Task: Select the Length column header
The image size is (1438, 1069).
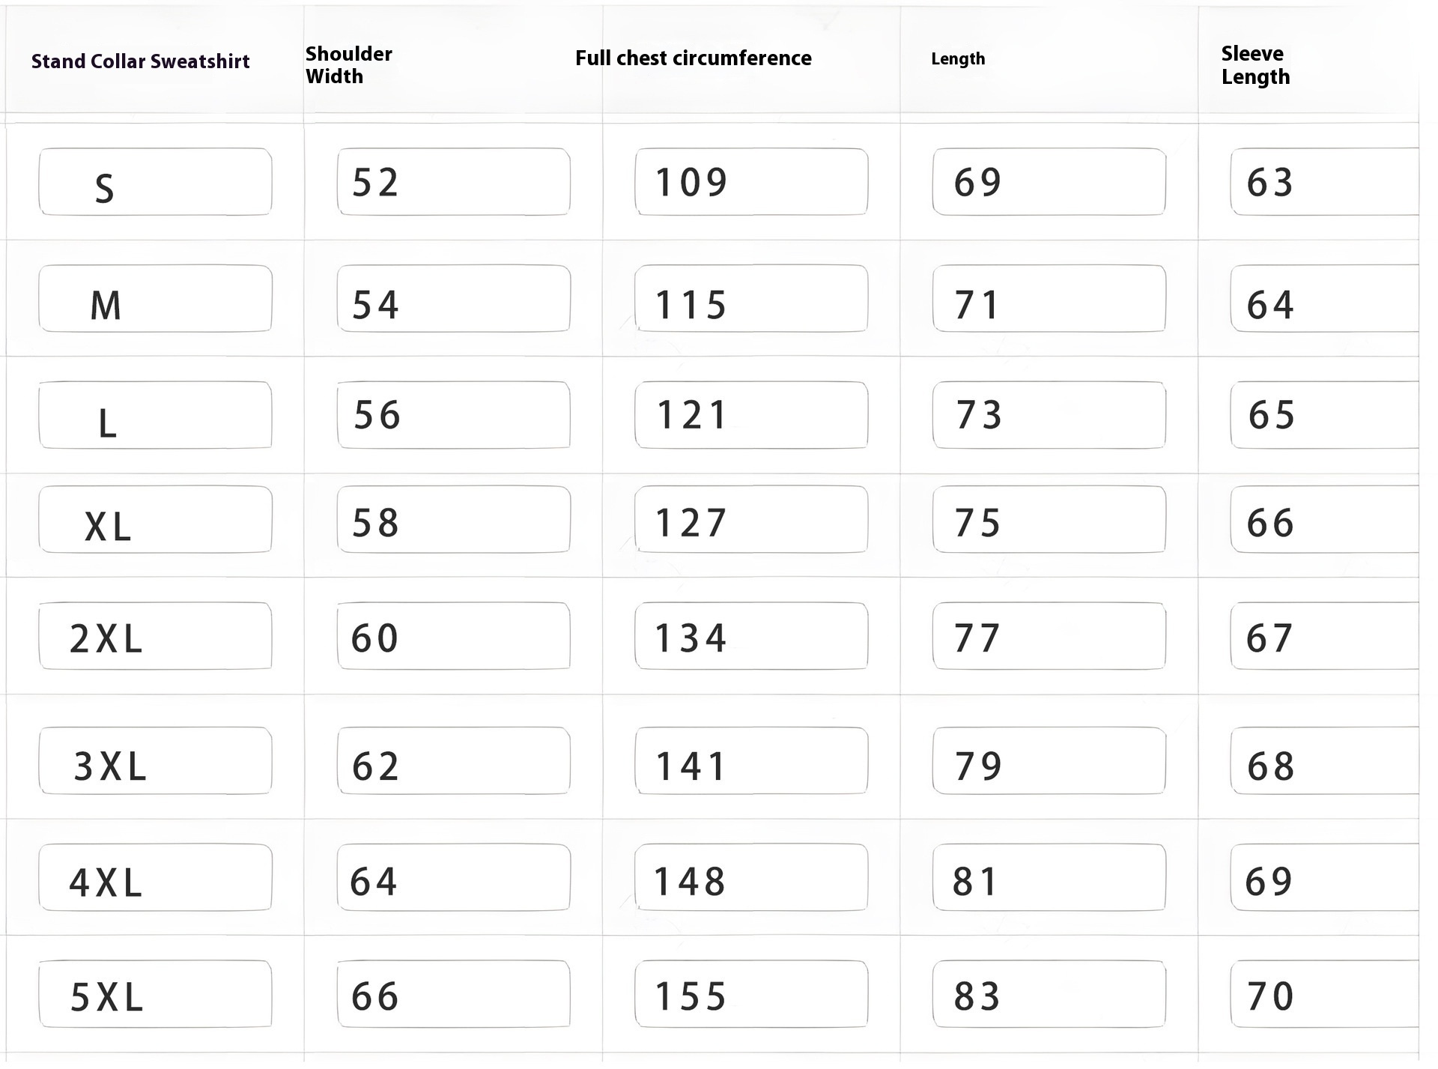Action: [958, 59]
